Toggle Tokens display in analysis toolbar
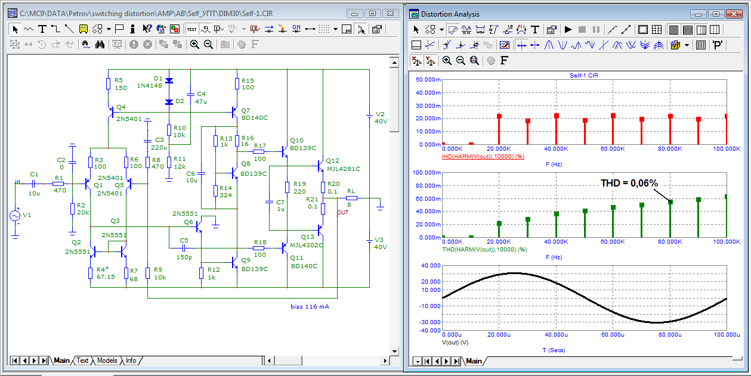 (626, 30)
